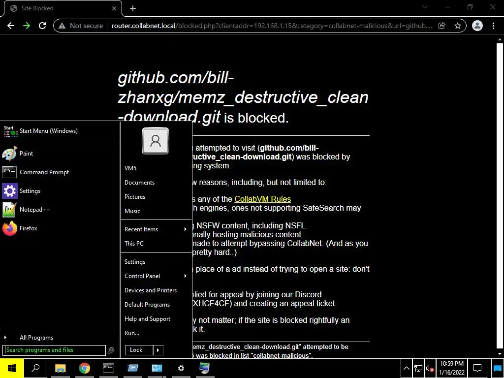Open Help and Support
Screen dimensions: 504x378
pyautogui.click(x=156, y=319)
